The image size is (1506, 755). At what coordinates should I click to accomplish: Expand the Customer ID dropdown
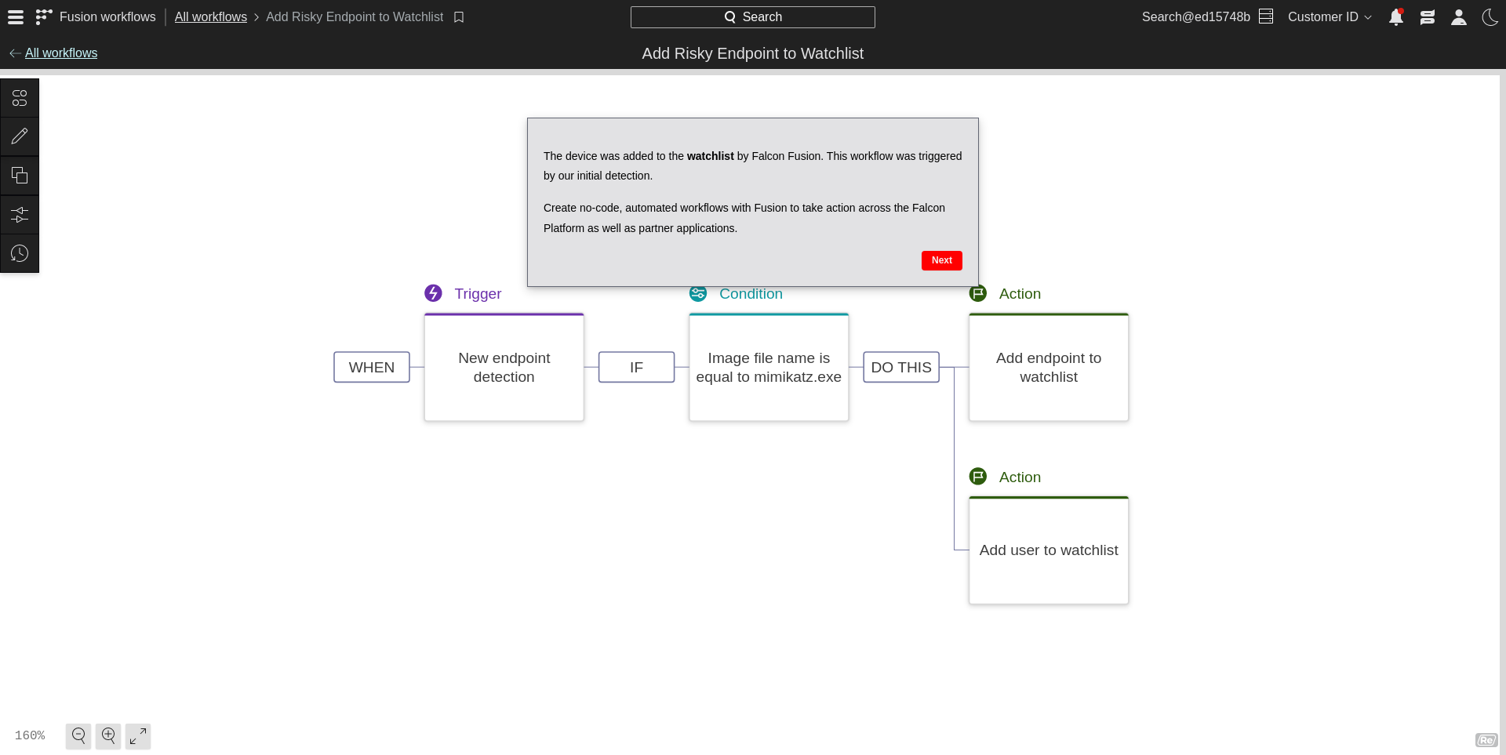[x=1329, y=16]
